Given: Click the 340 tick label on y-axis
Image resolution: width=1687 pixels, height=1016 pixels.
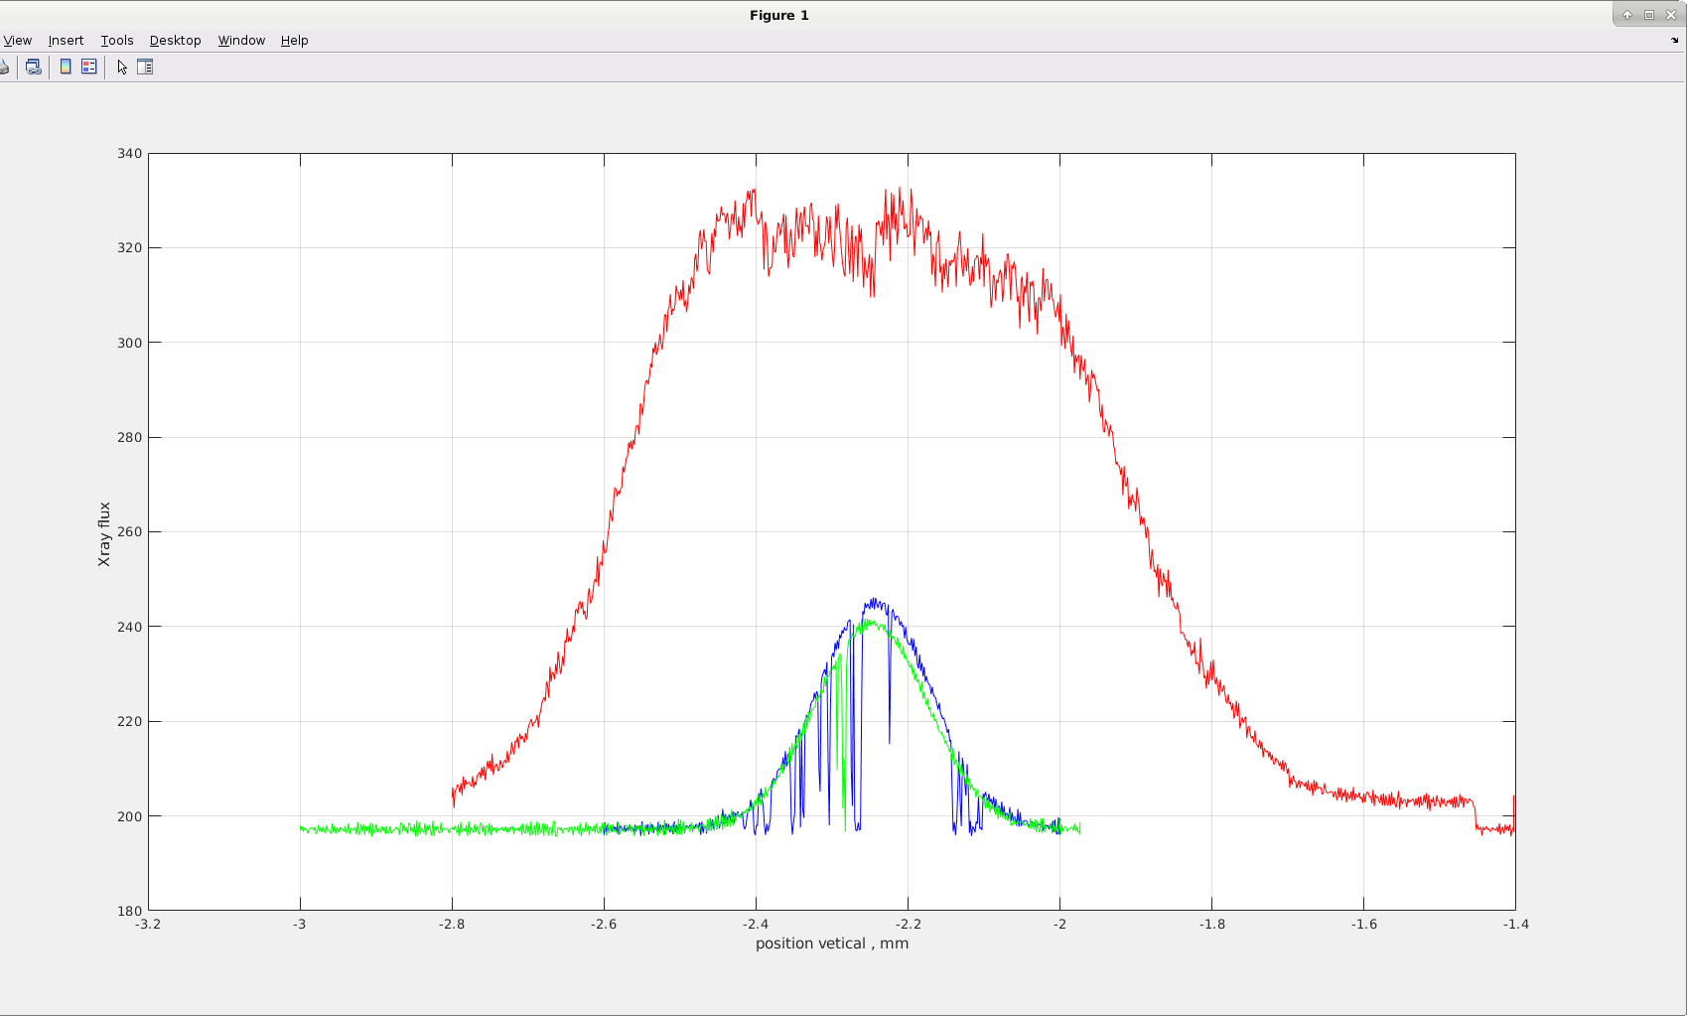Looking at the screenshot, I should click(129, 154).
